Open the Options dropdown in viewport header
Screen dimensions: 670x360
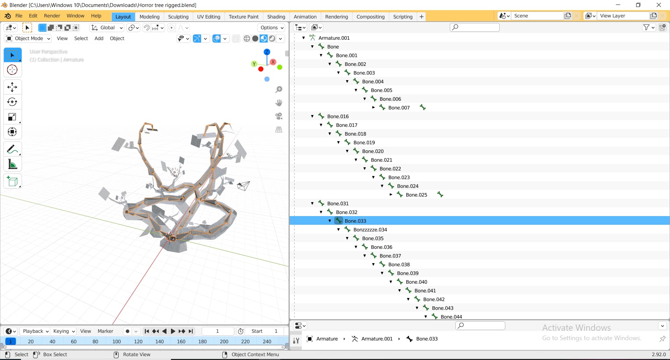[271, 28]
